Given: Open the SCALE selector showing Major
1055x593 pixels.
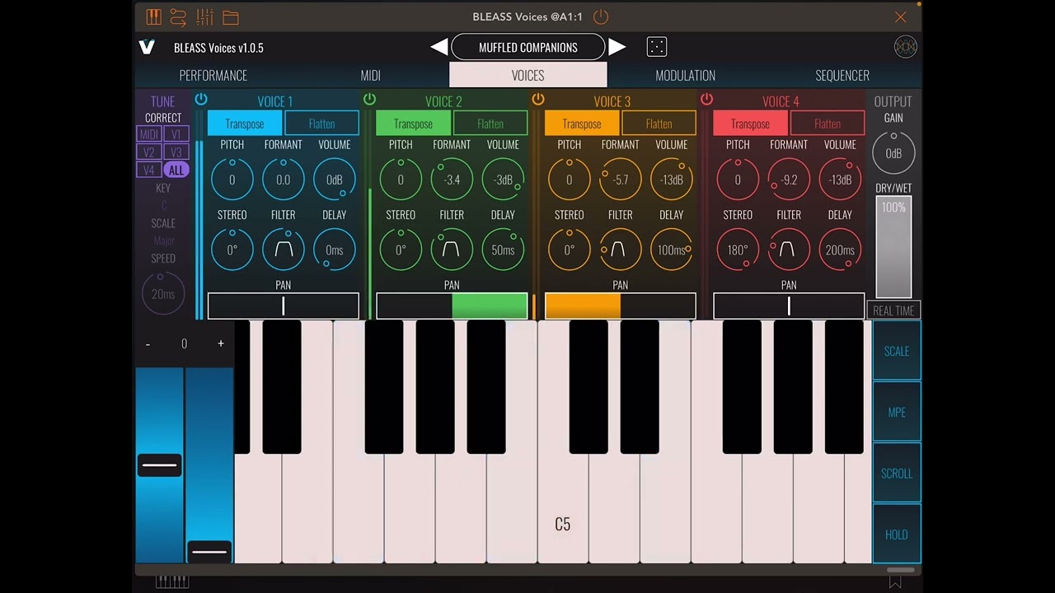Looking at the screenshot, I should coord(163,241).
